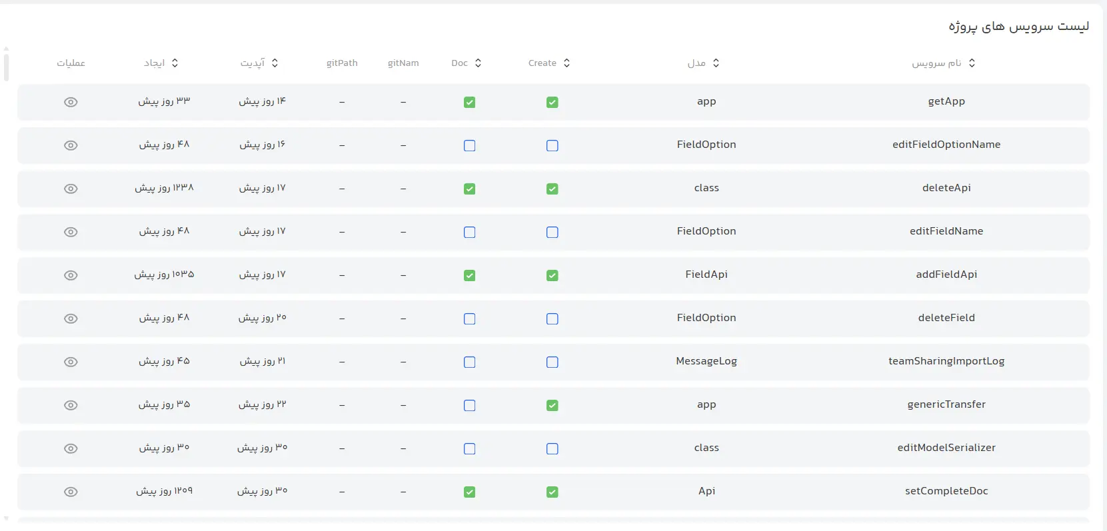Click ۱۴ روز پیش update cell
1107x531 pixels.
click(x=263, y=101)
